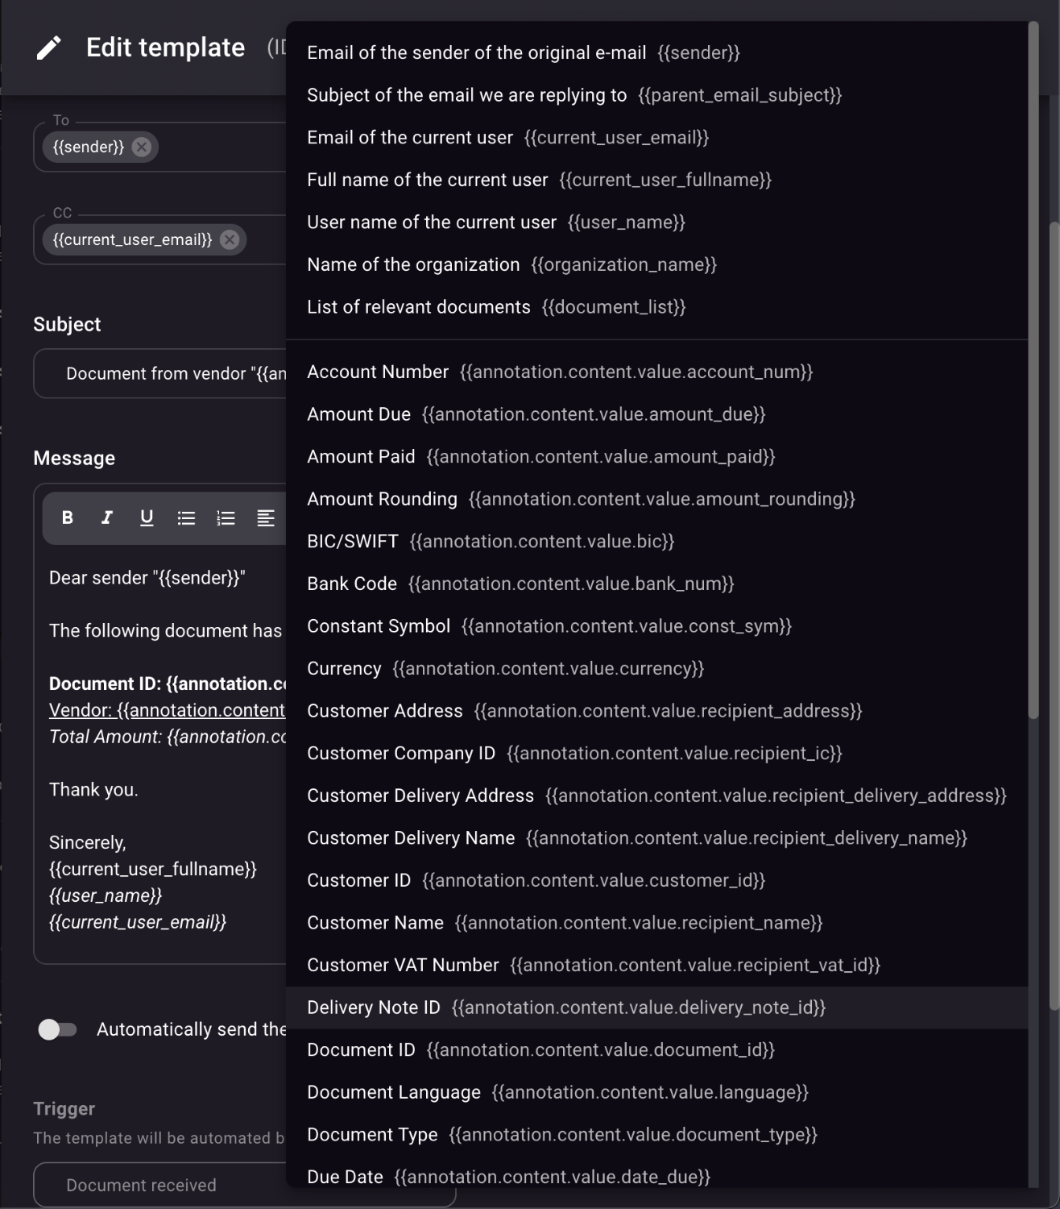Select the Customer VAT Number variable
Viewport: 1060px width, 1209px height.
pyautogui.click(x=656, y=965)
